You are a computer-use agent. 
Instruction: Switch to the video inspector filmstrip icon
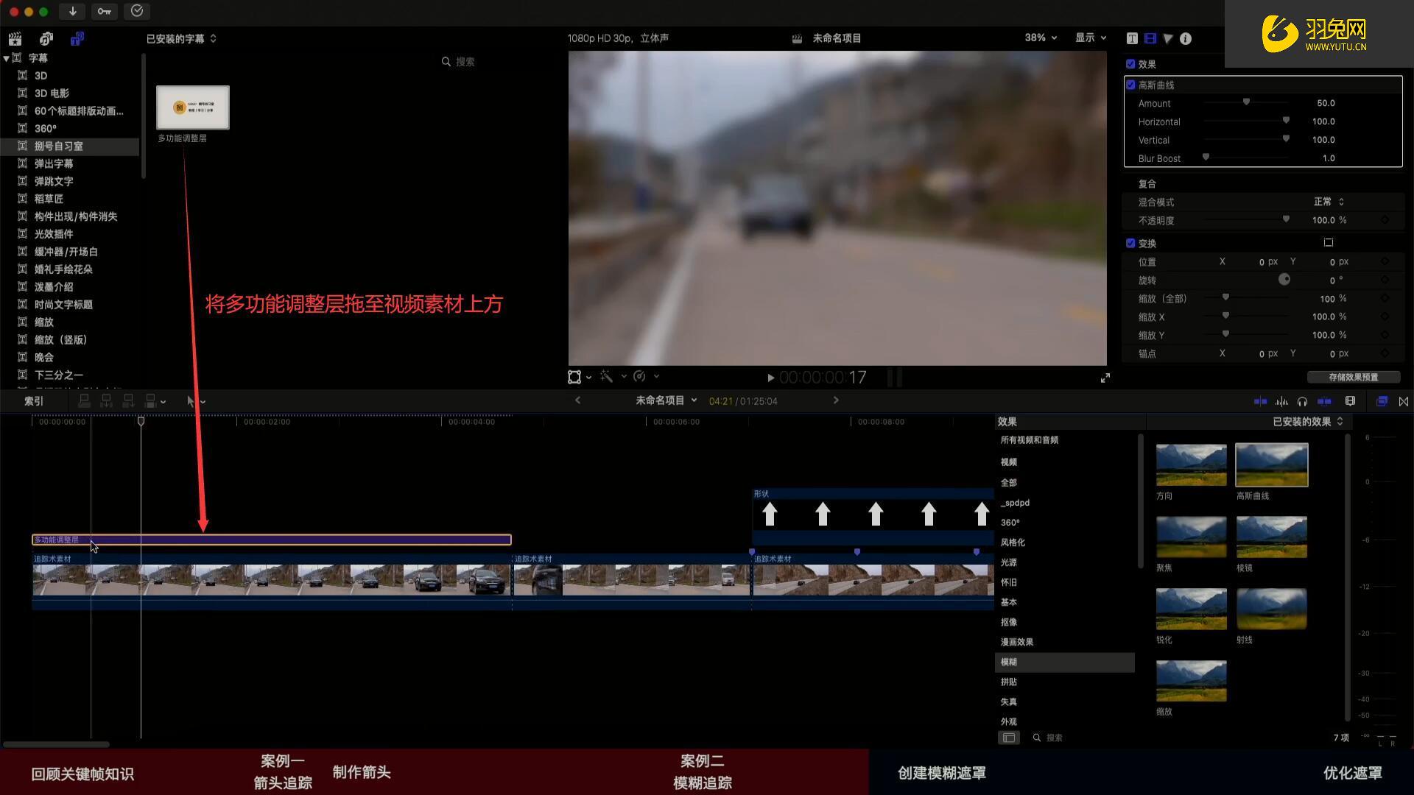click(x=1150, y=38)
